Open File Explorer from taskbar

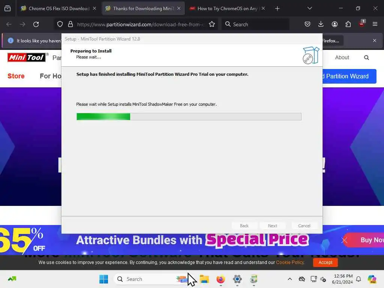click(204, 279)
